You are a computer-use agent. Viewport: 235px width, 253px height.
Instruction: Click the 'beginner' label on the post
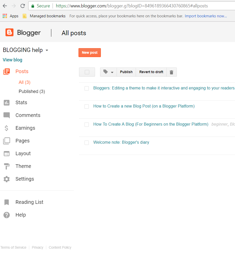[x=220, y=124]
